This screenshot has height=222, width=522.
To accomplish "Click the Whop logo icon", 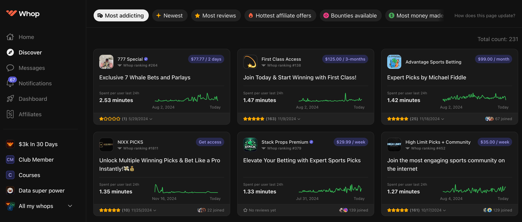I will [11, 13].
